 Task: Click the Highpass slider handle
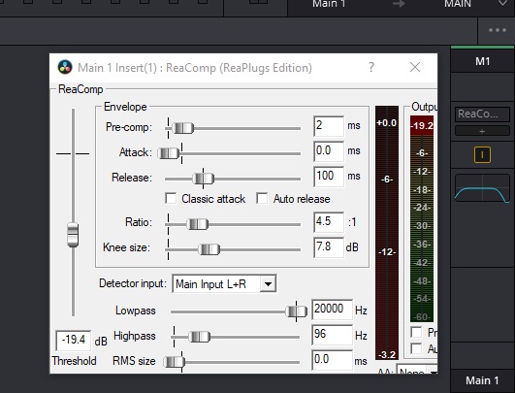pos(200,337)
